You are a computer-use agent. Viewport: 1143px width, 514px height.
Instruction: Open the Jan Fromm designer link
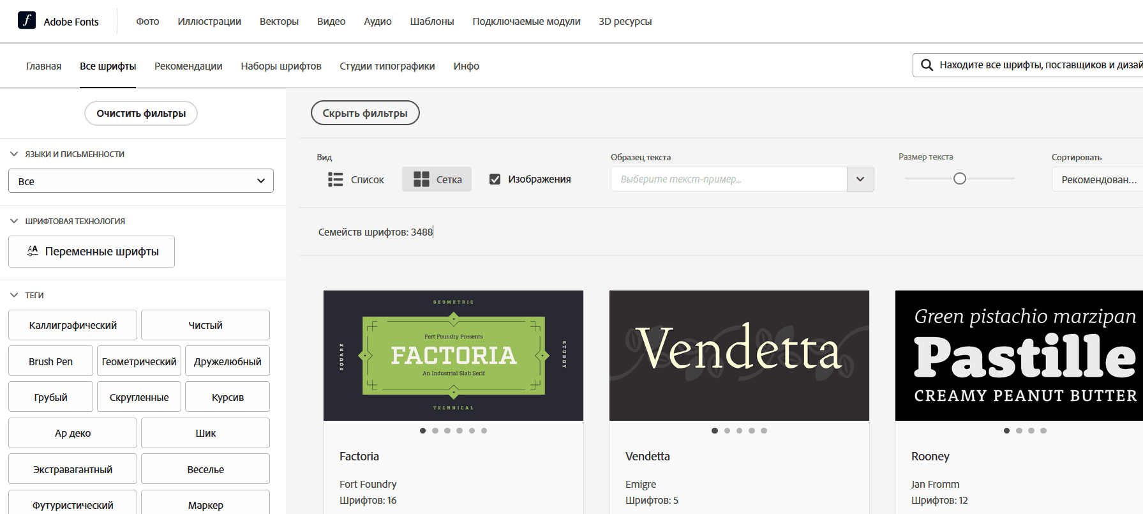tap(936, 484)
